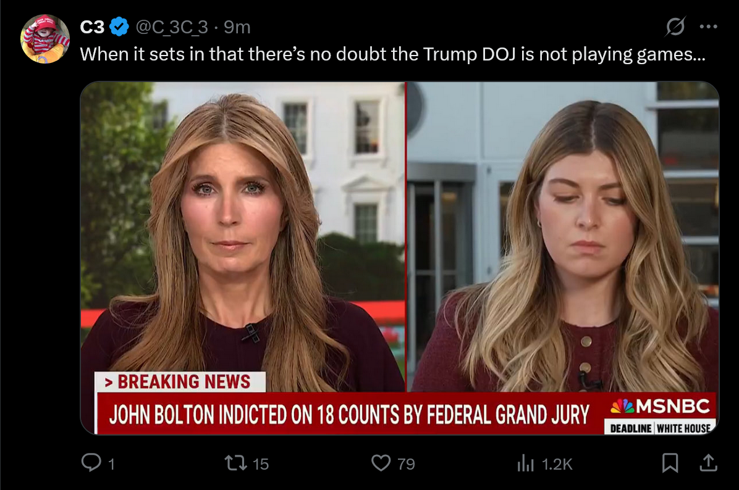Viewport: 739px width, 490px height.
Task: Click the like count of 79
Action: 406,464
